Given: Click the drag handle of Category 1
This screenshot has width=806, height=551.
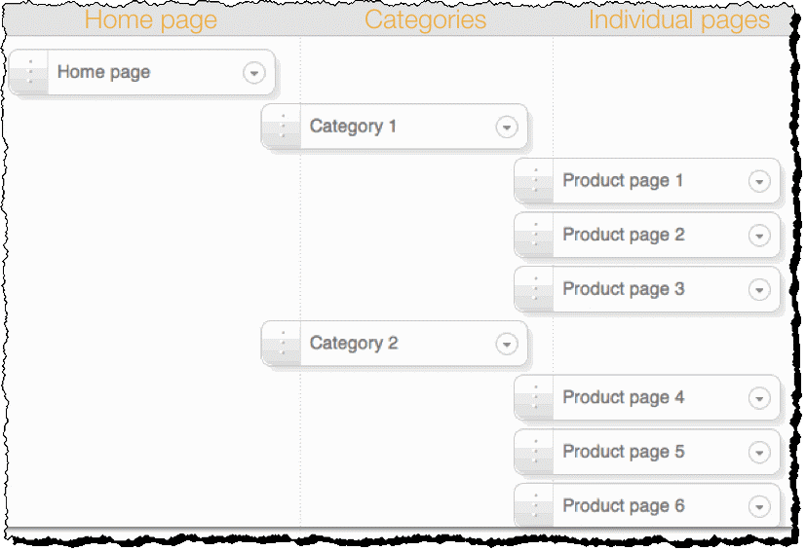Looking at the screenshot, I should [283, 127].
